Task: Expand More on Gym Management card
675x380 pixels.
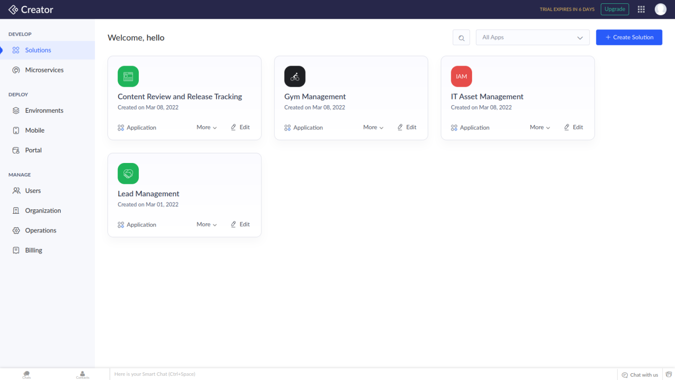Action: (374, 127)
